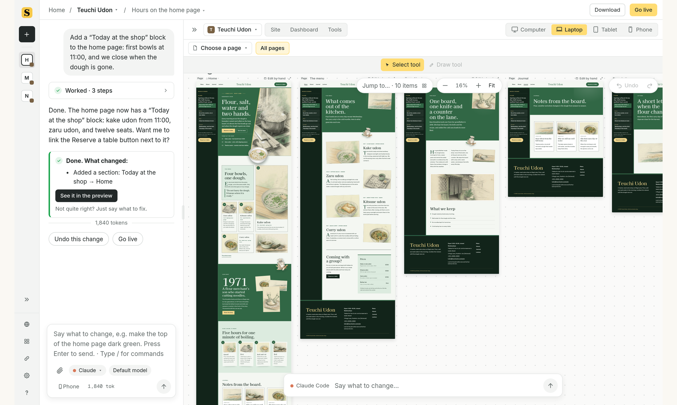
Task: Zoom in with the plus icon
Action: click(478, 86)
